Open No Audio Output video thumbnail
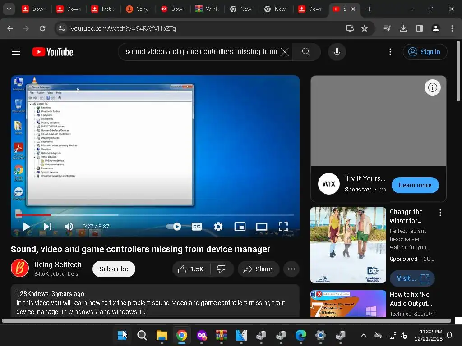Viewport: 462px width, 346px height. (x=348, y=303)
